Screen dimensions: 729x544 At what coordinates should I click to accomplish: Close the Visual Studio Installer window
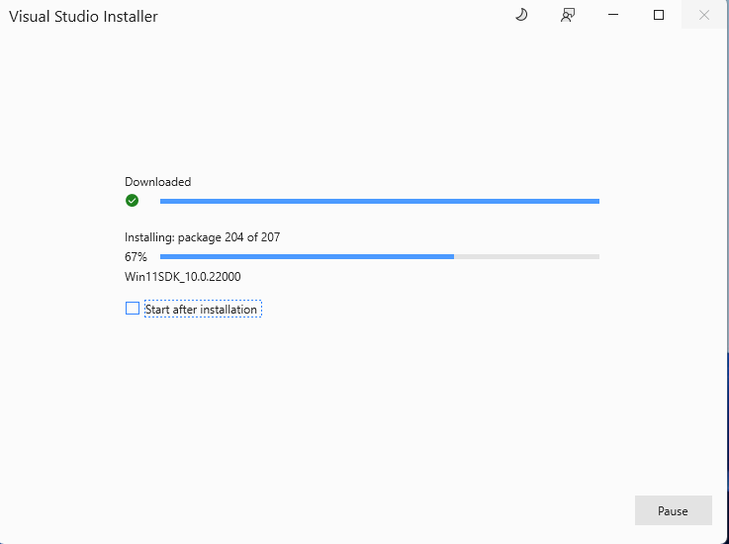click(704, 15)
